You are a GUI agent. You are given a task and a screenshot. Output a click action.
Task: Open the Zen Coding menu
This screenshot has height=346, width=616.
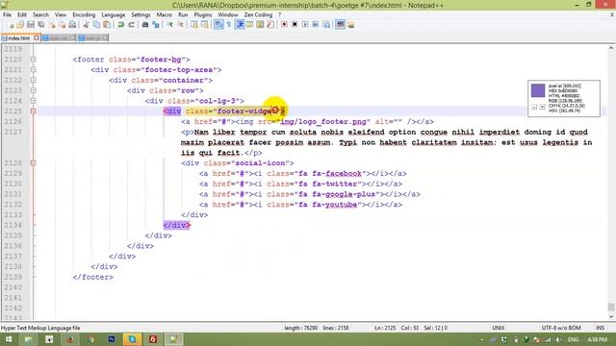258,14
